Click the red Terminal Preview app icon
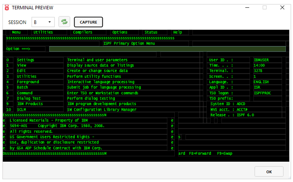Viewport: 293px width, 182px height. pyautogui.click(x=7, y=7)
